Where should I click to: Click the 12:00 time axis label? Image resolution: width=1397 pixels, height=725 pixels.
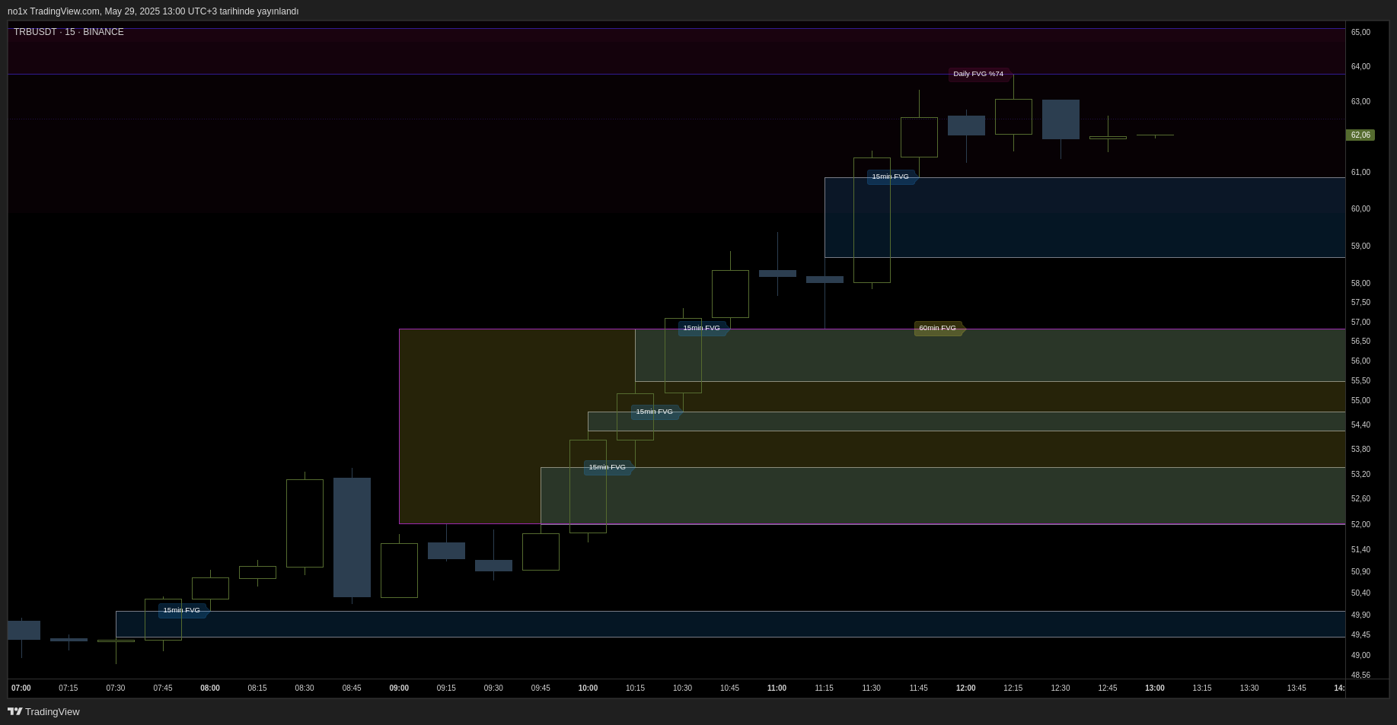[x=966, y=688]
